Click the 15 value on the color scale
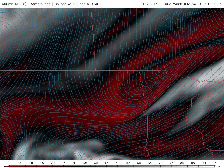Image resolution: width=224 pixels, height=168 pixels. [x=42, y=163]
